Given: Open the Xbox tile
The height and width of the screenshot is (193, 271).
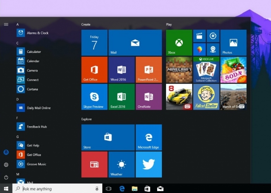Looking at the screenshot, I should pos(179,42).
